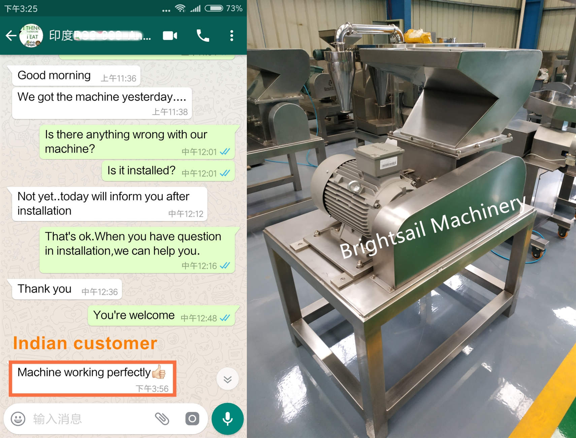The image size is (576, 438).
Task: Tap the cellular signal strength icon
Action: (195, 8)
